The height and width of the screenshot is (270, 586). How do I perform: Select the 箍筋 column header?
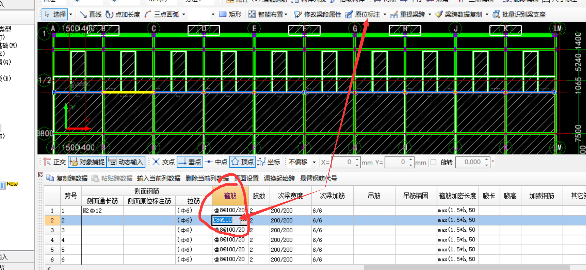click(x=230, y=196)
